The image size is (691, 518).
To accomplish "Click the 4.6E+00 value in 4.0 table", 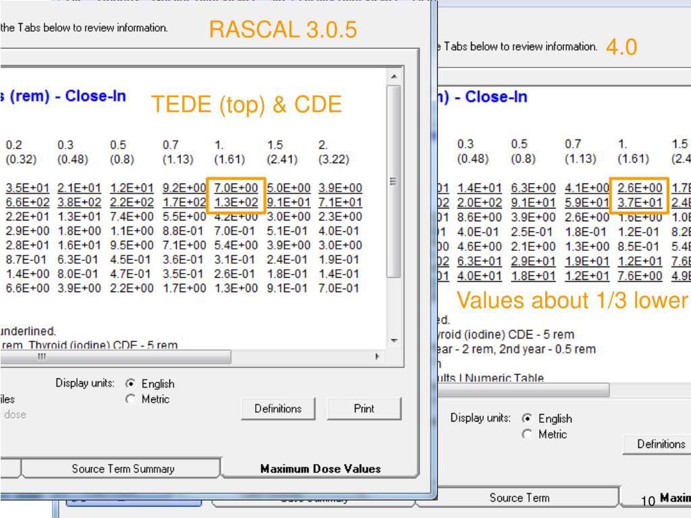I will pos(480,247).
